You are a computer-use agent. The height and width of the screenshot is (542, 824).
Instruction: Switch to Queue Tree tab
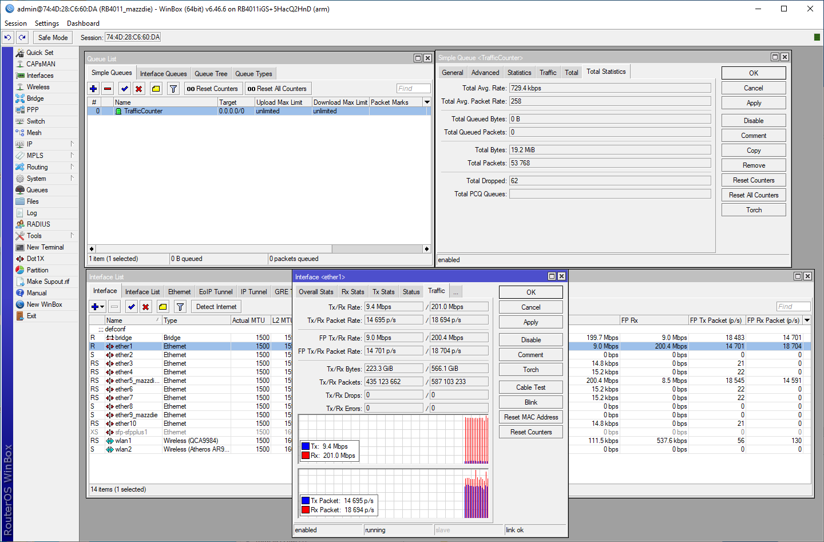(211, 74)
